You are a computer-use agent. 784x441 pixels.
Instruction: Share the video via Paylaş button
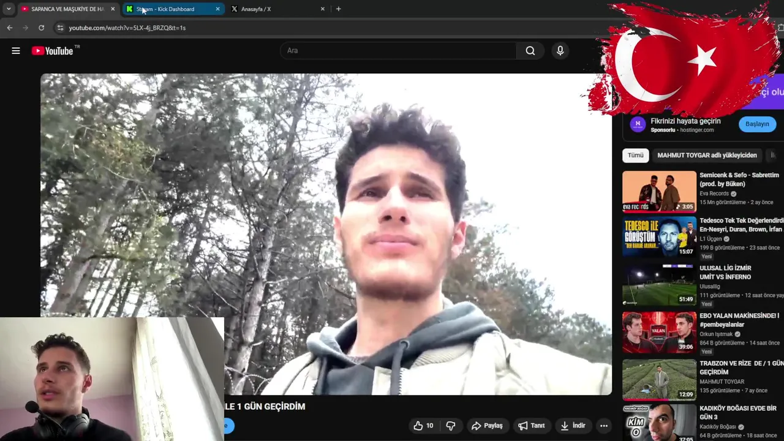point(487,426)
